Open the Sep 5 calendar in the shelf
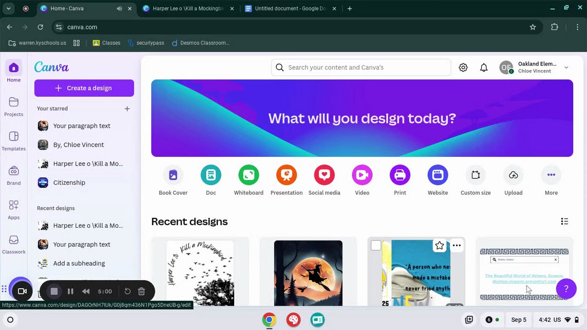Screen dimensions: 587x330 [519, 320]
